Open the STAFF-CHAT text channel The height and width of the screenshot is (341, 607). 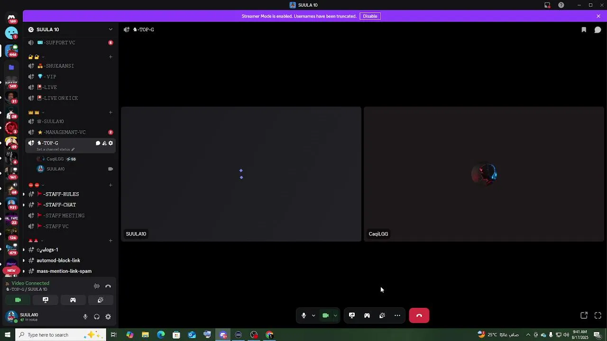[x=71, y=205]
